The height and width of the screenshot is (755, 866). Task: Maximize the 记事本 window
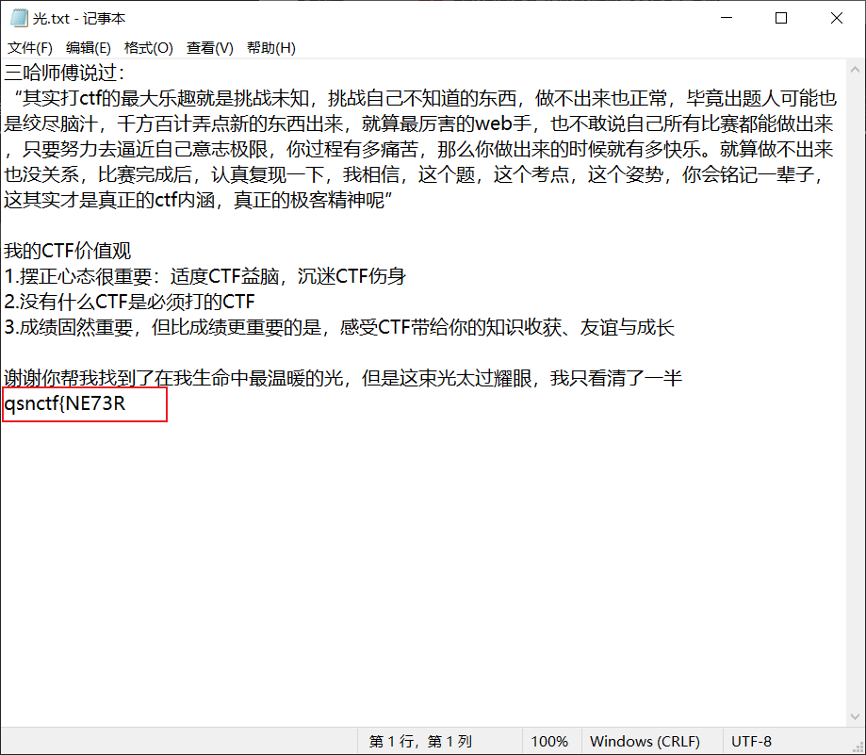click(x=781, y=18)
